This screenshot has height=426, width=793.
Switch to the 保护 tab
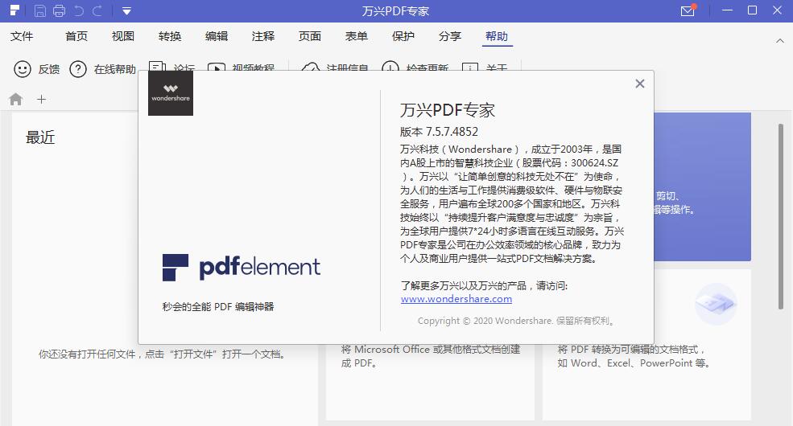click(x=403, y=36)
